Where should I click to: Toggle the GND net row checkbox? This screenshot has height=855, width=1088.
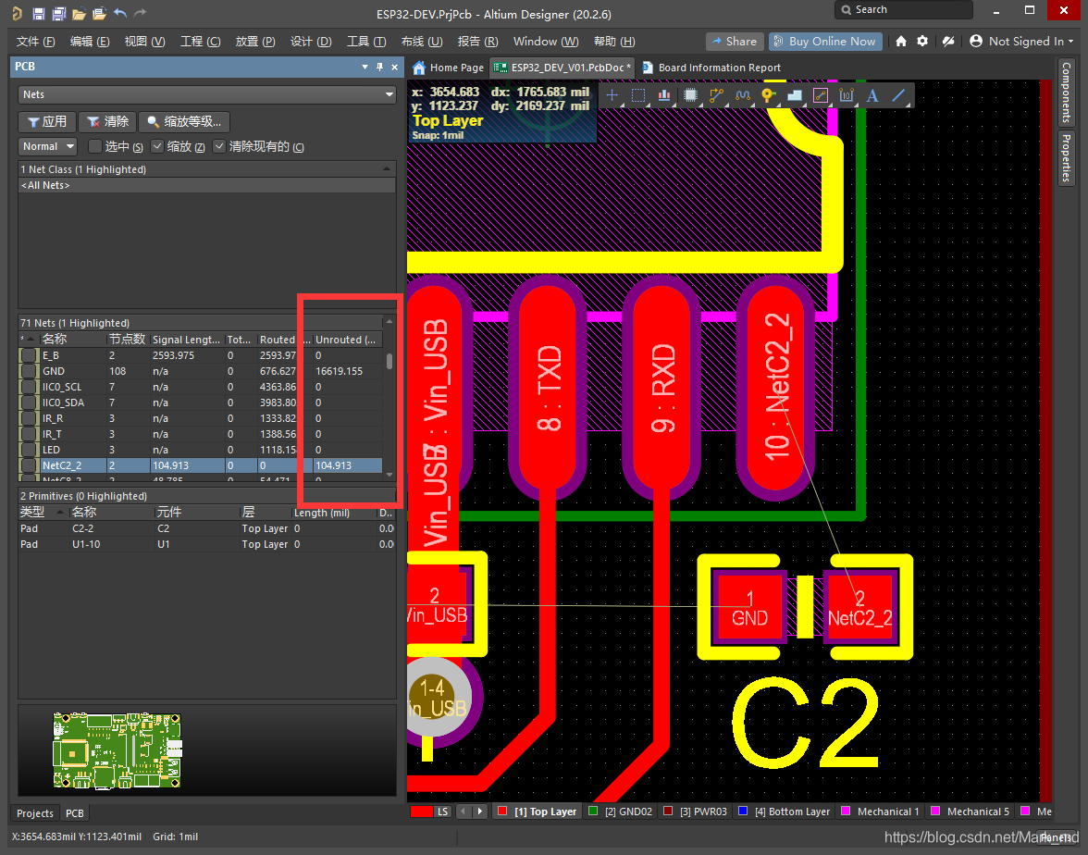point(29,371)
